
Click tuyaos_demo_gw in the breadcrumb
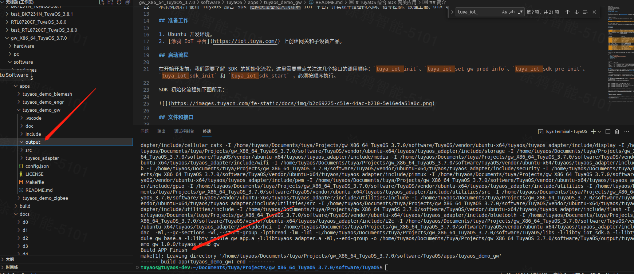click(x=283, y=2)
